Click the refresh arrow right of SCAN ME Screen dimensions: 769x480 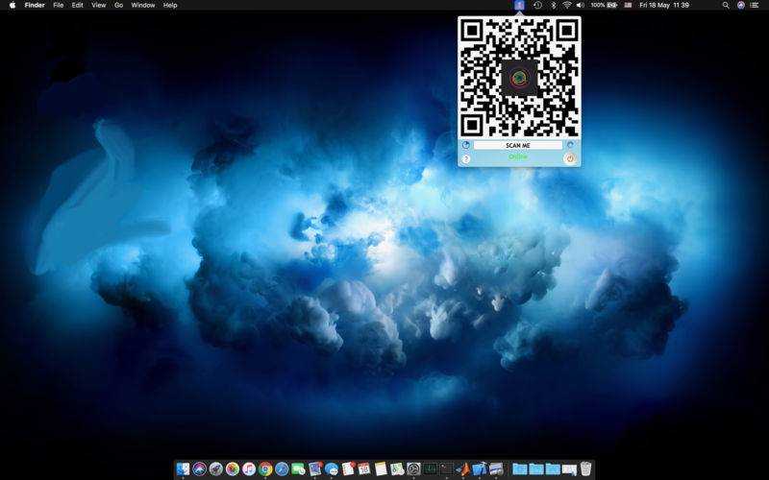(x=570, y=145)
